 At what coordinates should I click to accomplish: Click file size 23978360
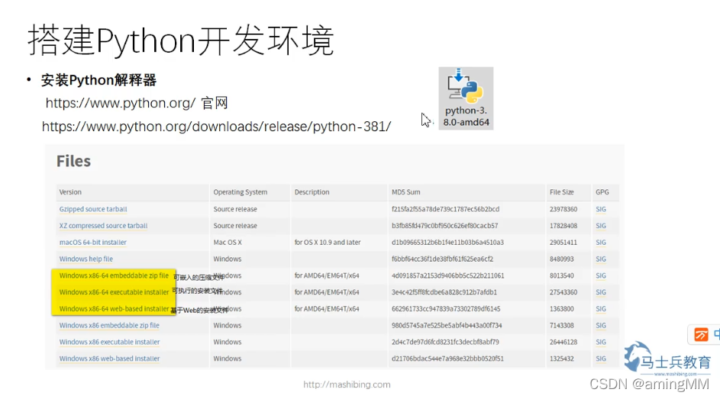click(563, 209)
